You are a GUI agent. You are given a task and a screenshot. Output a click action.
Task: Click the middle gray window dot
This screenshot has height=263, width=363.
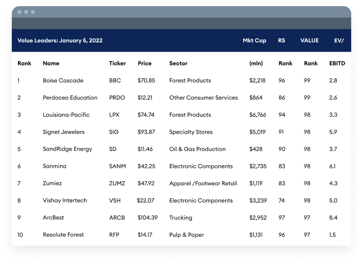(26, 12)
